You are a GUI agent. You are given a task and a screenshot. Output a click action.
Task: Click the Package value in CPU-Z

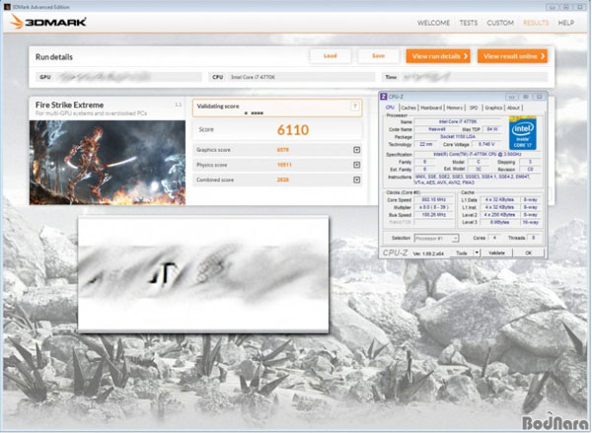click(458, 137)
